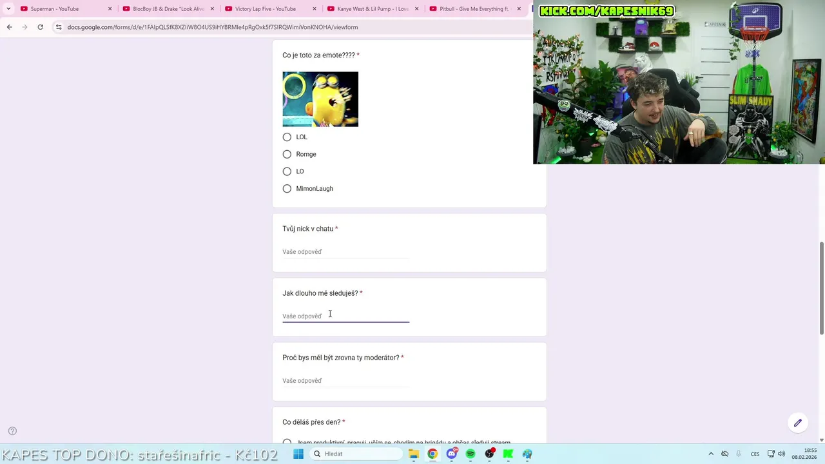Open the Paint palette app in taskbar
825x464 pixels.
coord(527,454)
